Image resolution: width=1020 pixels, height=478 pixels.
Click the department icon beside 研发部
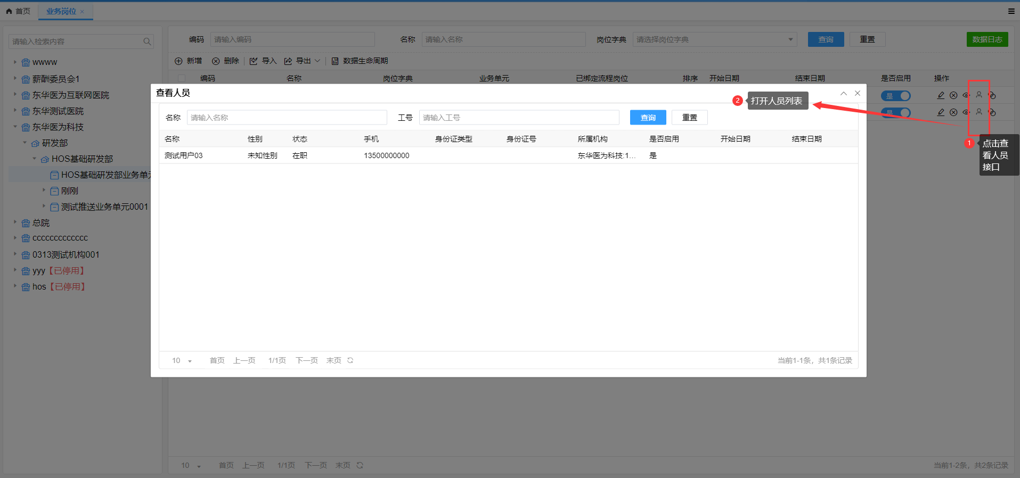click(35, 144)
